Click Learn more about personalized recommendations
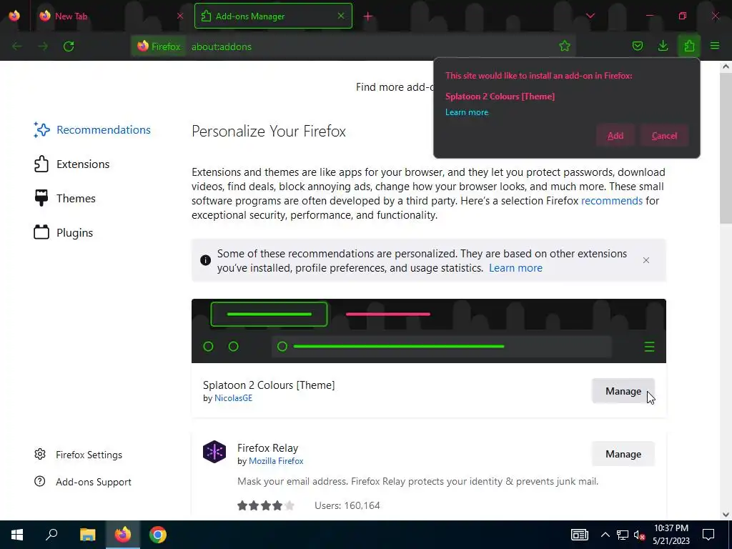The width and height of the screenshot is (732, 549). click(515, 268)
